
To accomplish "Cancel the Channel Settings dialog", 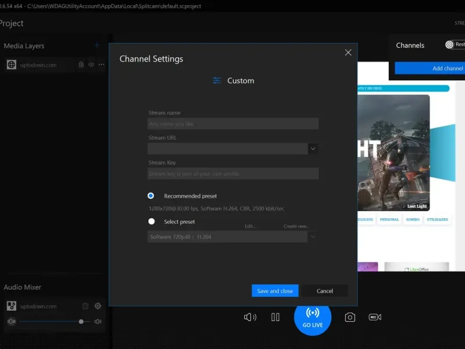I will [x=325, y=291].
